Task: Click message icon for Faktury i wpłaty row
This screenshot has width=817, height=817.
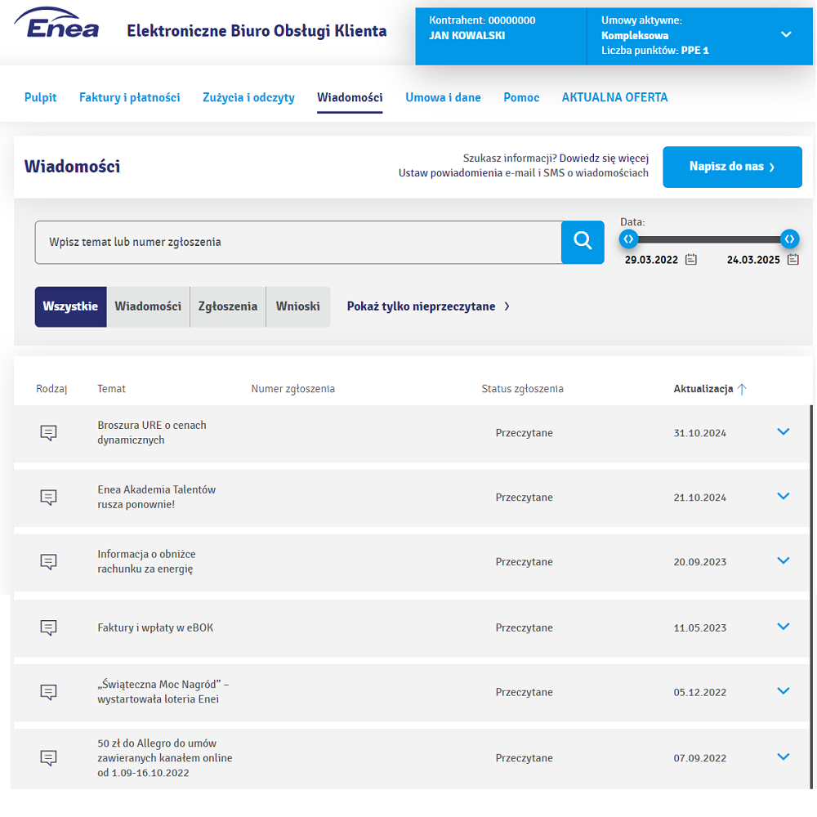Action: pyautogui.click(x=49, y=627)
